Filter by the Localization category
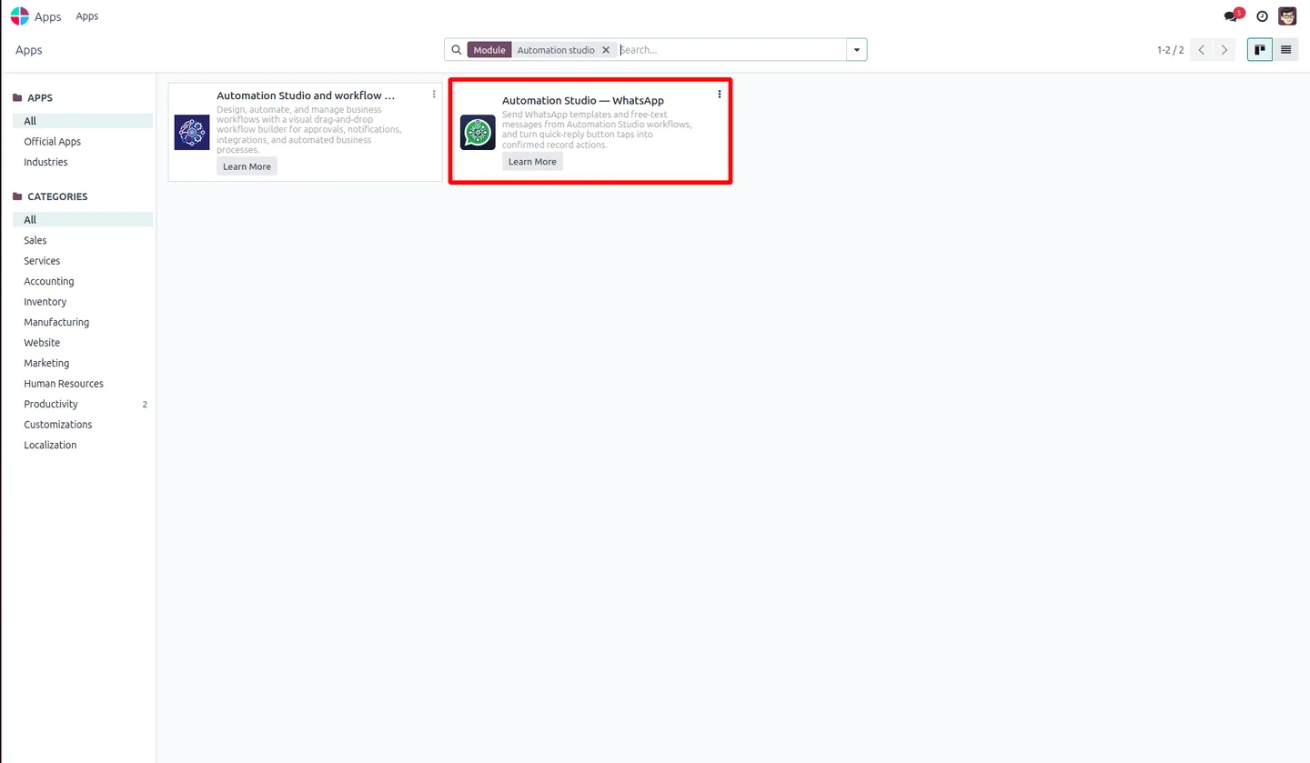The height and width of the screenshot is (763, 1310). [83, 445]
